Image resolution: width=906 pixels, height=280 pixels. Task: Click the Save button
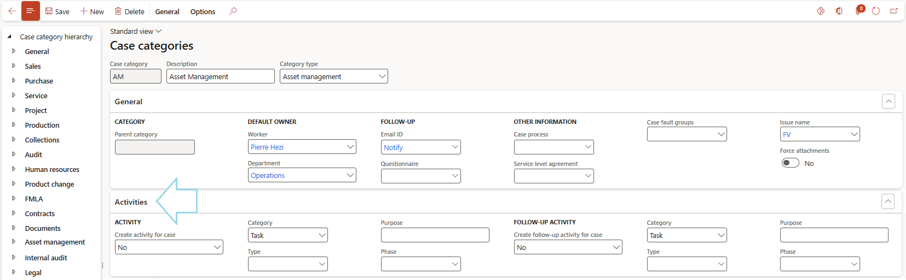click(x=57, y=11)
